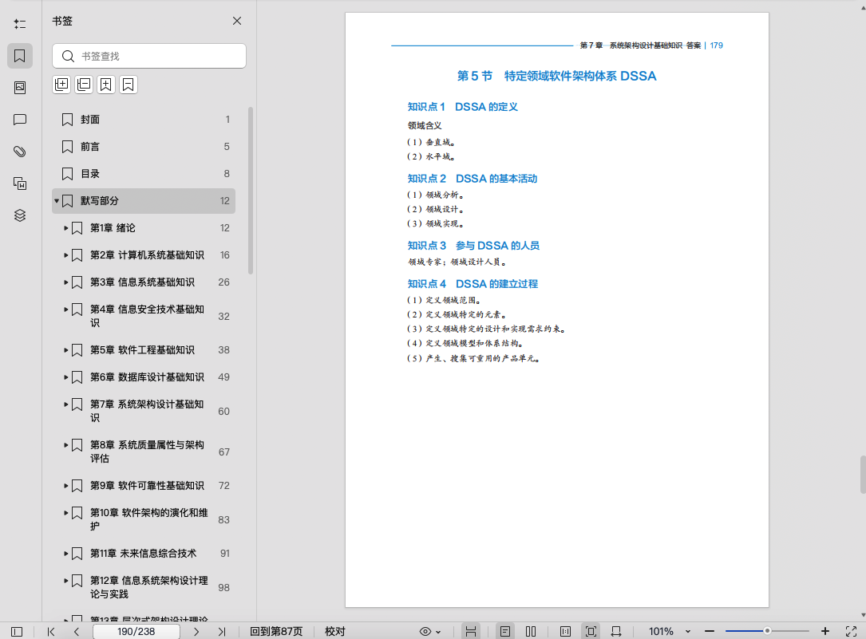The height and width of the screenshot is (639, 866).
Task: Click add bookmark icon
Action: click(106, 85)
